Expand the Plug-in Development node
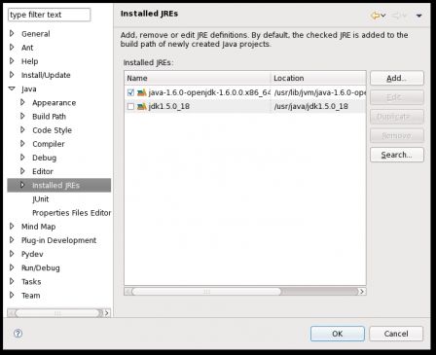The image size is (436, 355). click(x=12, y=240)
